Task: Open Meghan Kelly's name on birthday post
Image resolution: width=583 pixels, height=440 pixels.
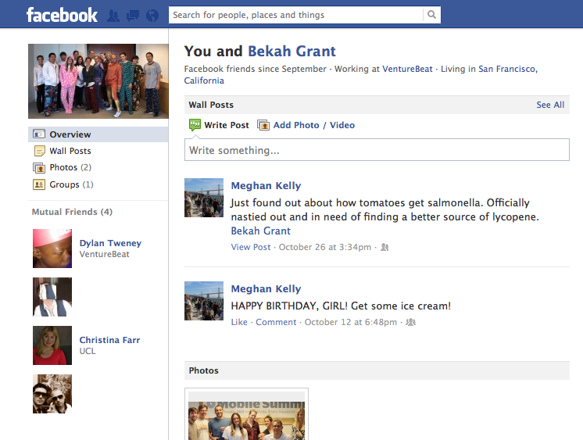Action: [266, 289]
